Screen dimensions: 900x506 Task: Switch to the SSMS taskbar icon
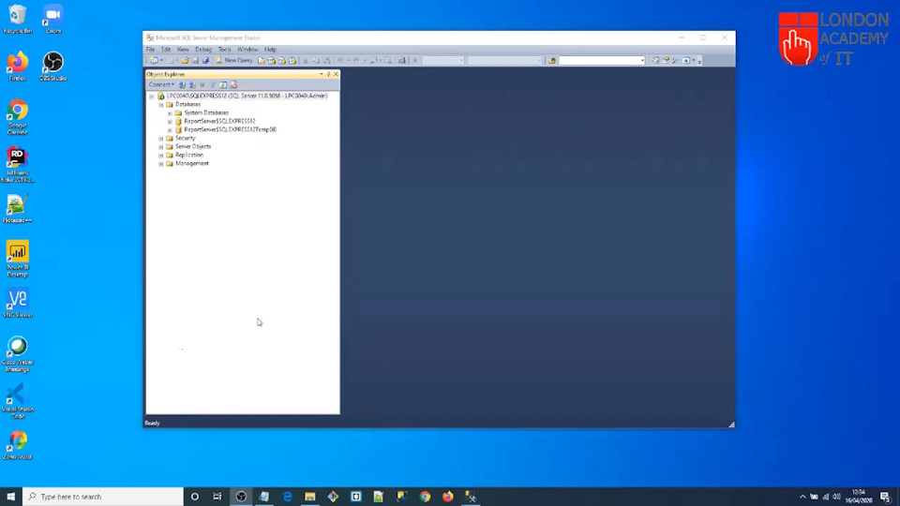point(471,497)
